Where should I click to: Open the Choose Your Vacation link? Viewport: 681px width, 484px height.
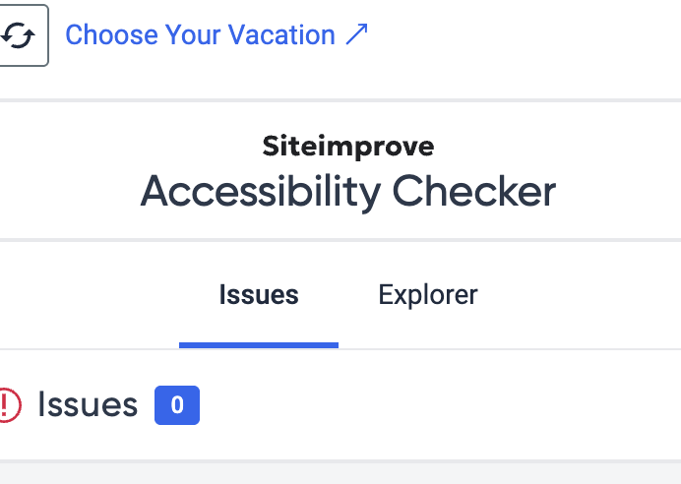tap(217, 34)
